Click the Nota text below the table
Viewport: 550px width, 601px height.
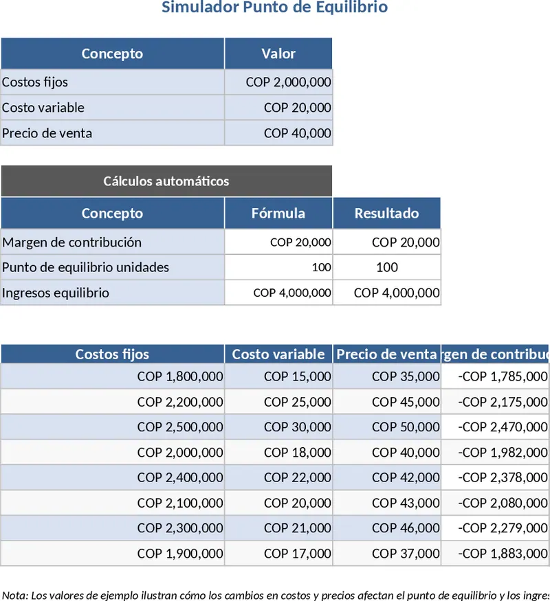[275, 595]
